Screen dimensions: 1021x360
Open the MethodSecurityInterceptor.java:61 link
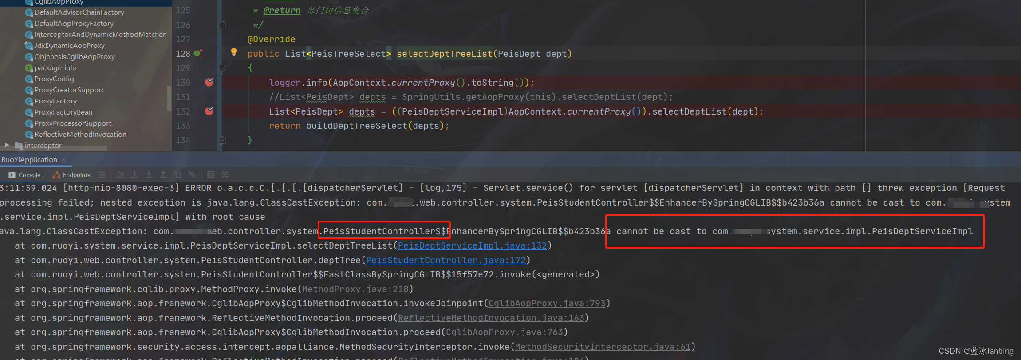coord(603,347)
